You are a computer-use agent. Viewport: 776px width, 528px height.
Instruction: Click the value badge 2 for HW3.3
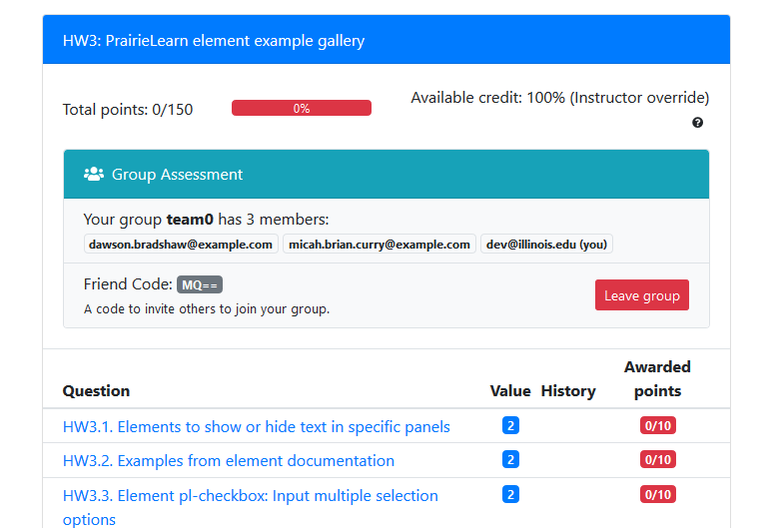click(510, 494)
